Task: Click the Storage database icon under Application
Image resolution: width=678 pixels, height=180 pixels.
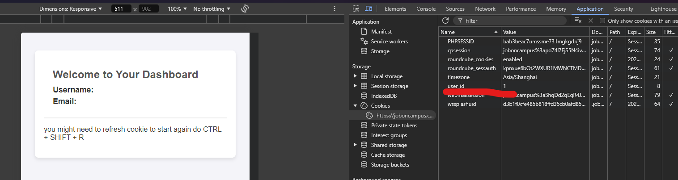Action: click(364, 51)
